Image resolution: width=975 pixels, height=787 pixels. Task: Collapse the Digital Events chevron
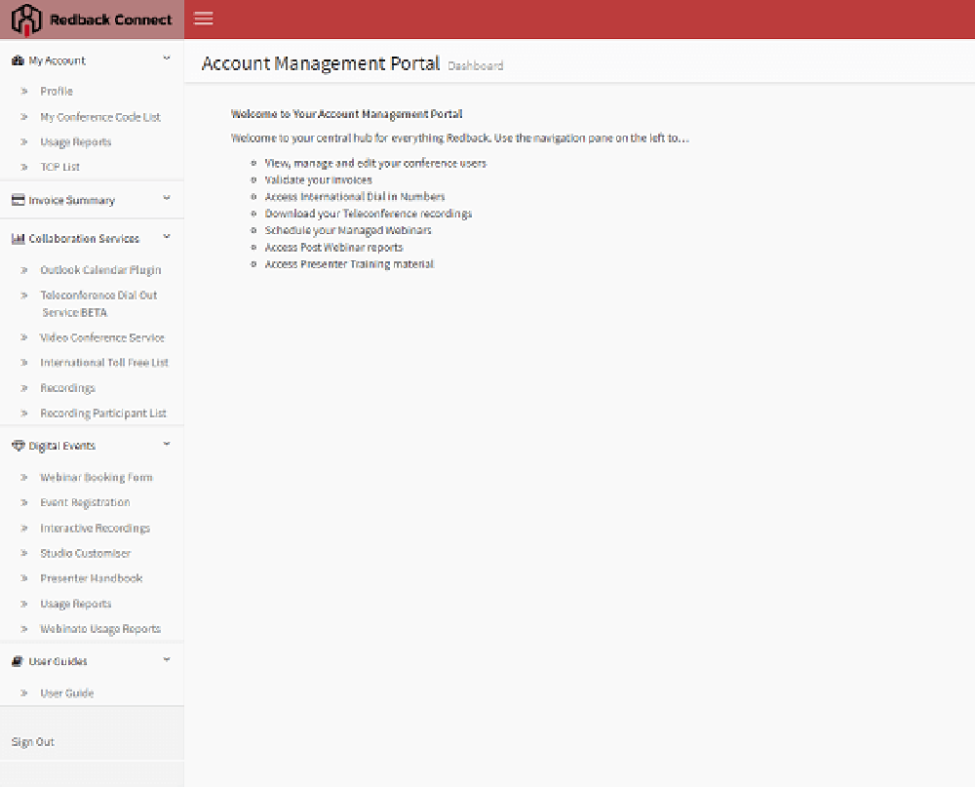[x=167, y=444]
